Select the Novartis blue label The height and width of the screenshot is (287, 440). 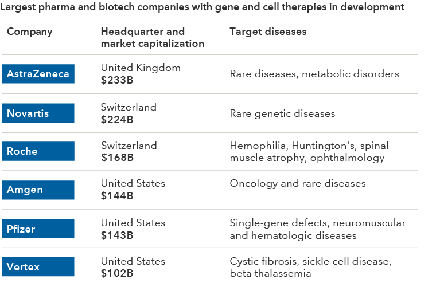point(38,113)
